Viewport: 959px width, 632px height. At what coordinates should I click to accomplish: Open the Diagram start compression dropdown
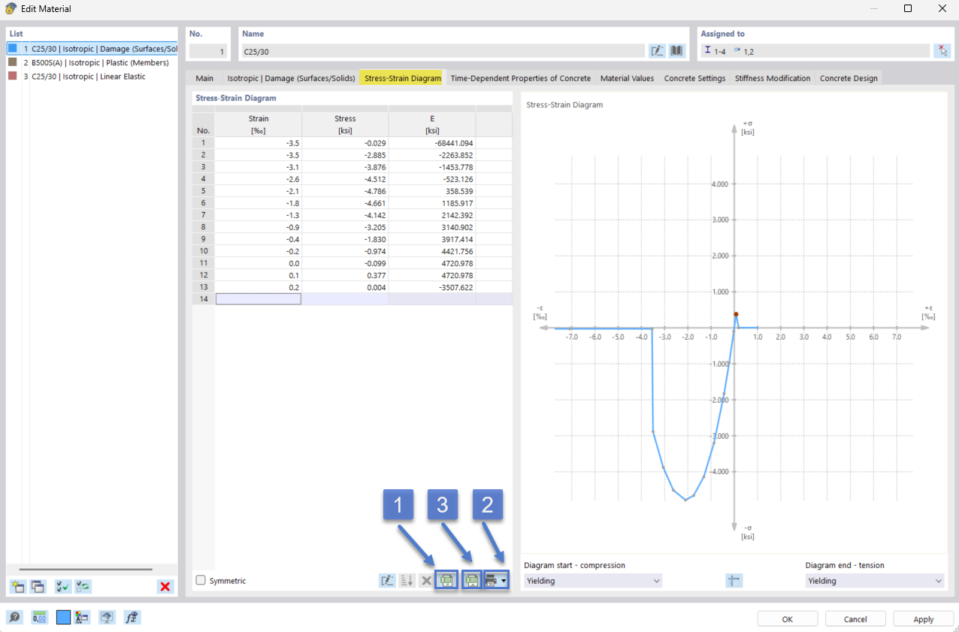(592, 580)
